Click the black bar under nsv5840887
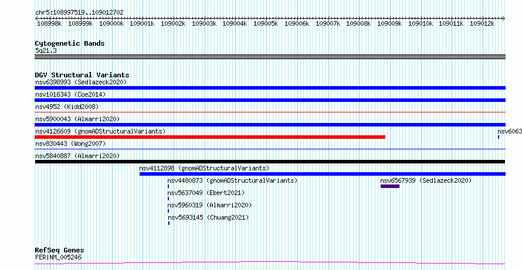 pos(270,162)
